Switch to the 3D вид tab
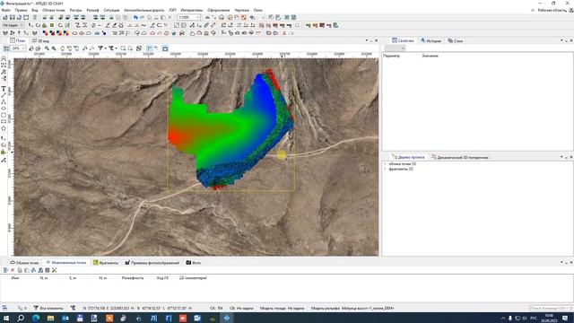574x323 pixels. (x=40, y=40)
